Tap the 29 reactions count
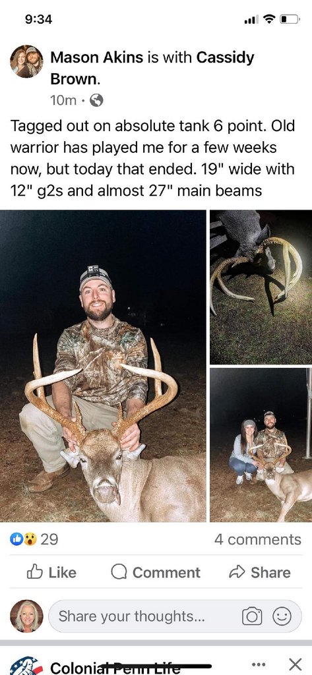This screenshot has width=312, height=675. 49,539
